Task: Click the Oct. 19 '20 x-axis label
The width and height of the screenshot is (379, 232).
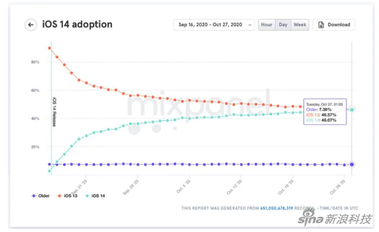Action: 286,187
